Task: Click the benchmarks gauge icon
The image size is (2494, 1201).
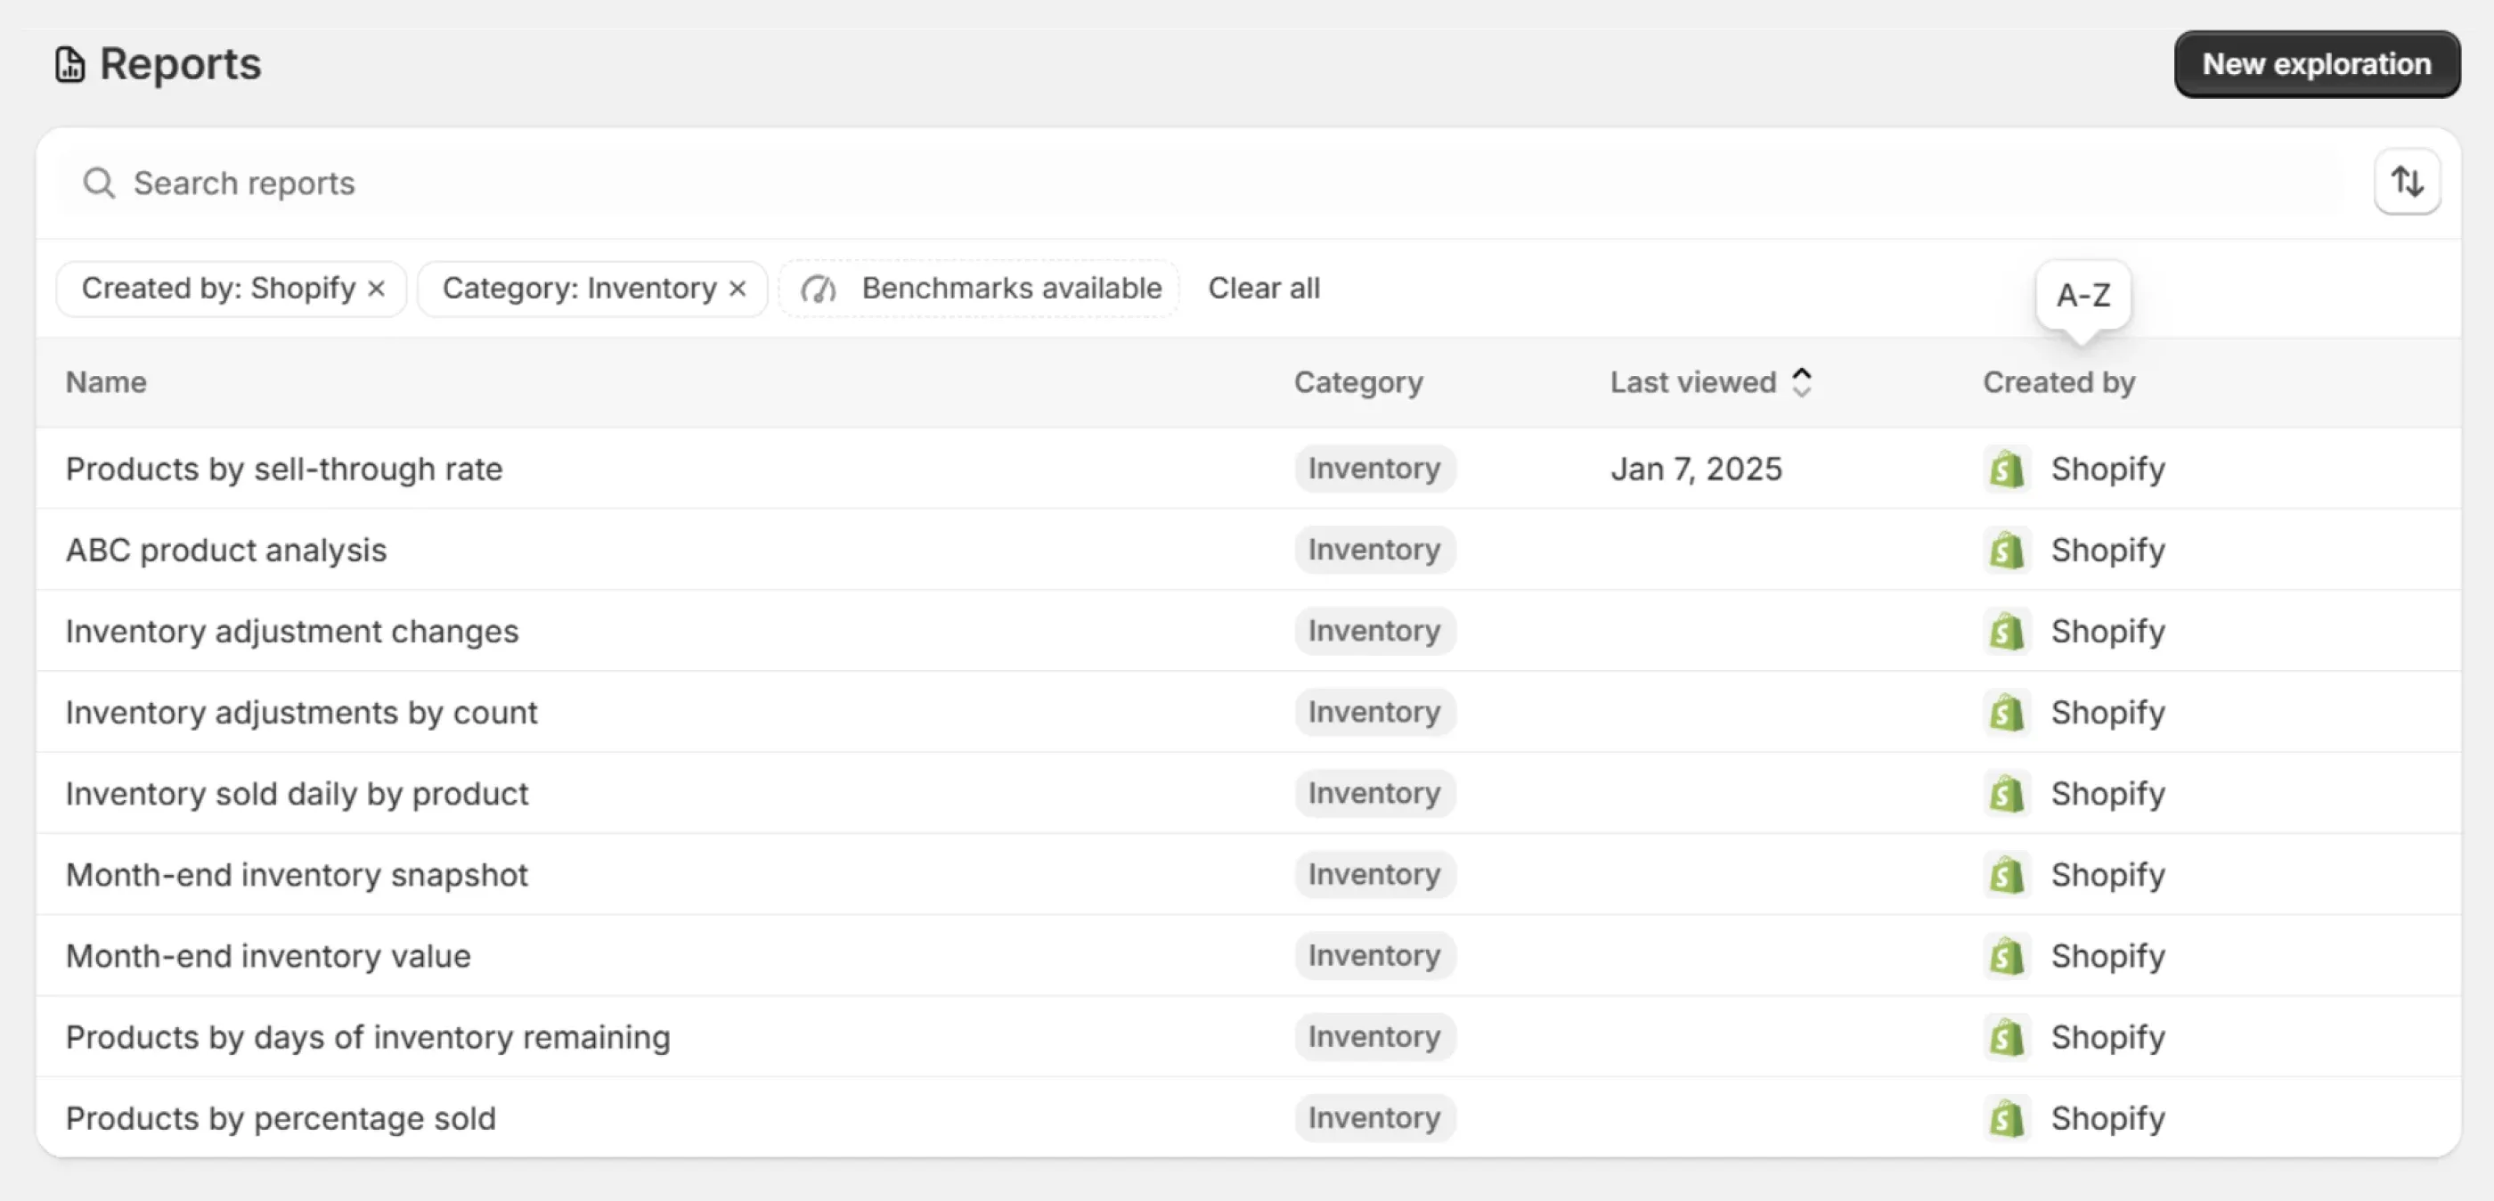Action: point(819,289)
